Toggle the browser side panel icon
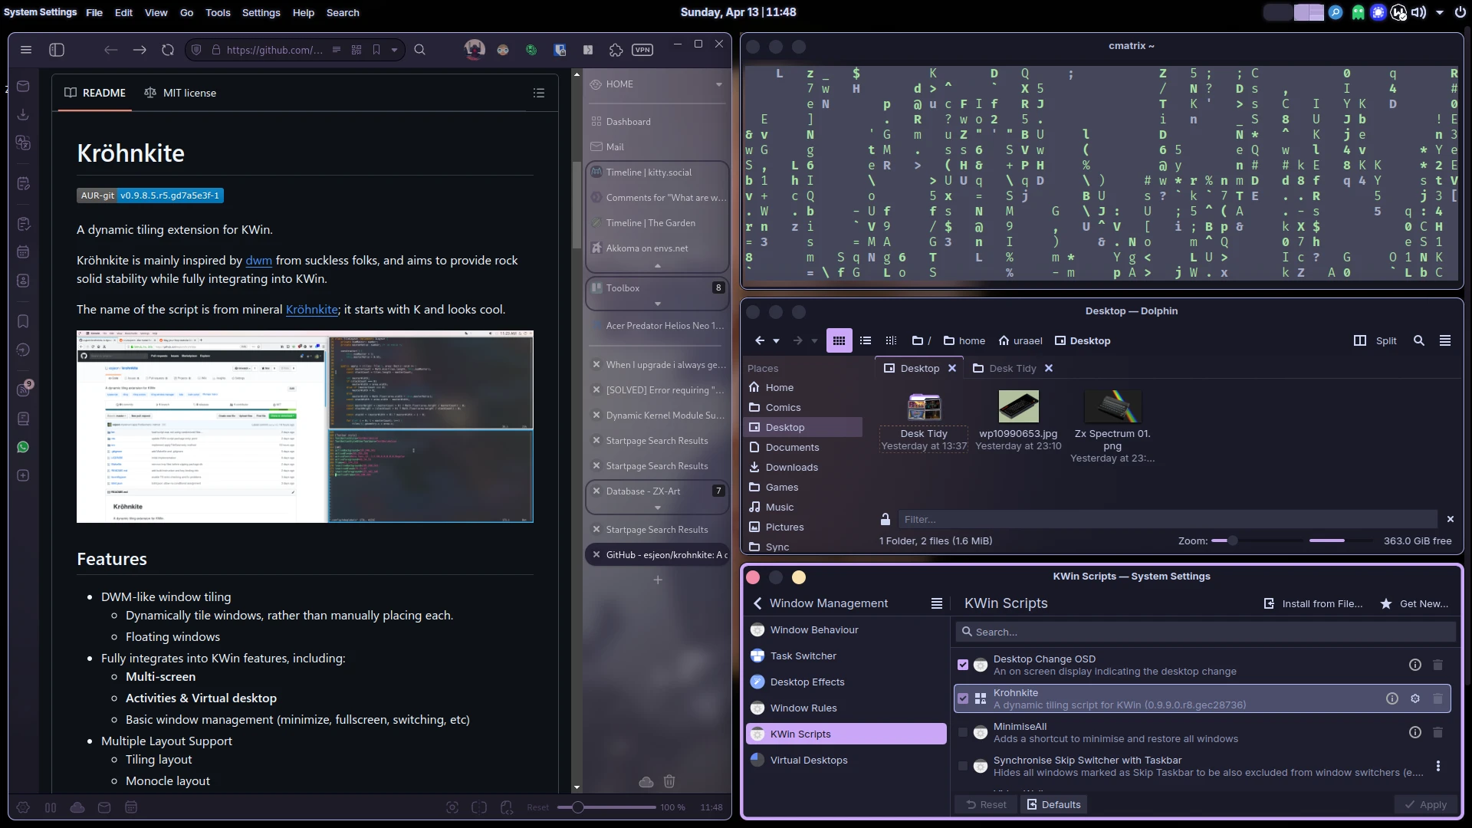 coord(57,50)
